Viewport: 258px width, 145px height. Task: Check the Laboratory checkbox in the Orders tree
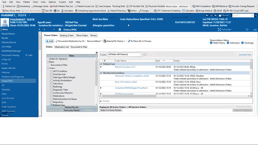pyautogui.click(x=51, y=84)
